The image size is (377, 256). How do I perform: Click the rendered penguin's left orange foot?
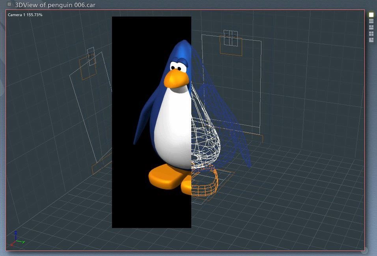click(166, 176)
